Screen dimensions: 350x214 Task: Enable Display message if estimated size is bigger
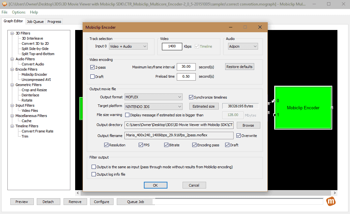tap(127, 115)
